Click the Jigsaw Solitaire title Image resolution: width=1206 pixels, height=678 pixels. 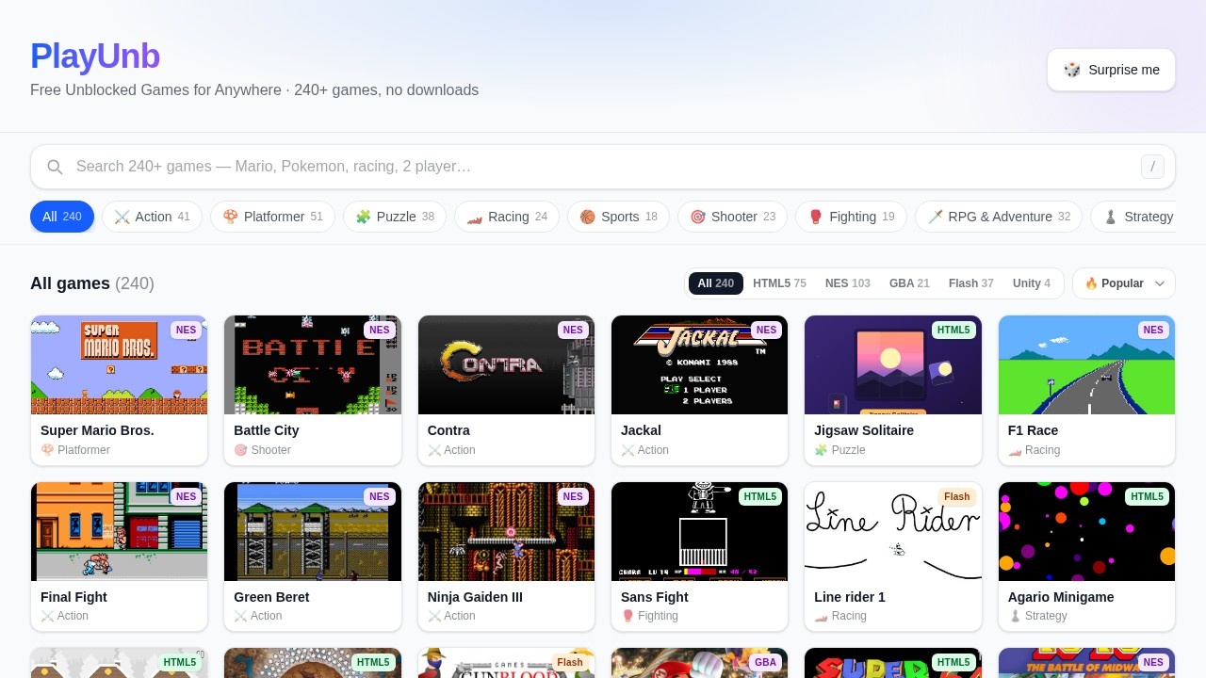(864, 430)
